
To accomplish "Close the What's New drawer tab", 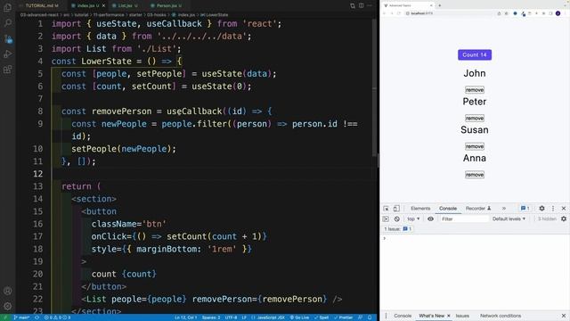I will pyautogui.click(x=449, y=316).
